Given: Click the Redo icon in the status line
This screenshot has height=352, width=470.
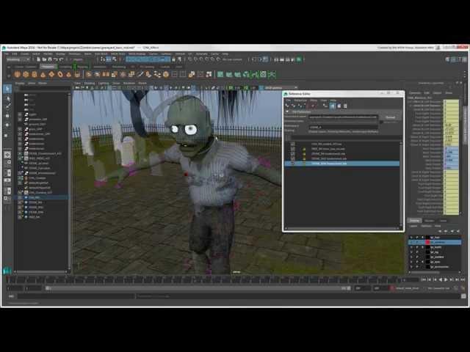Looking at the screenshot, I should [62, 59].
